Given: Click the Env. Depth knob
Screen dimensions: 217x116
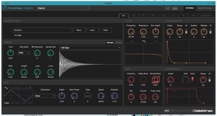Looking at the screenshot, I should (x=155, y=32).
